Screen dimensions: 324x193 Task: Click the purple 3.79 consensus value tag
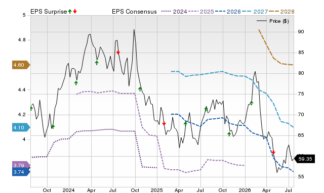21,165
